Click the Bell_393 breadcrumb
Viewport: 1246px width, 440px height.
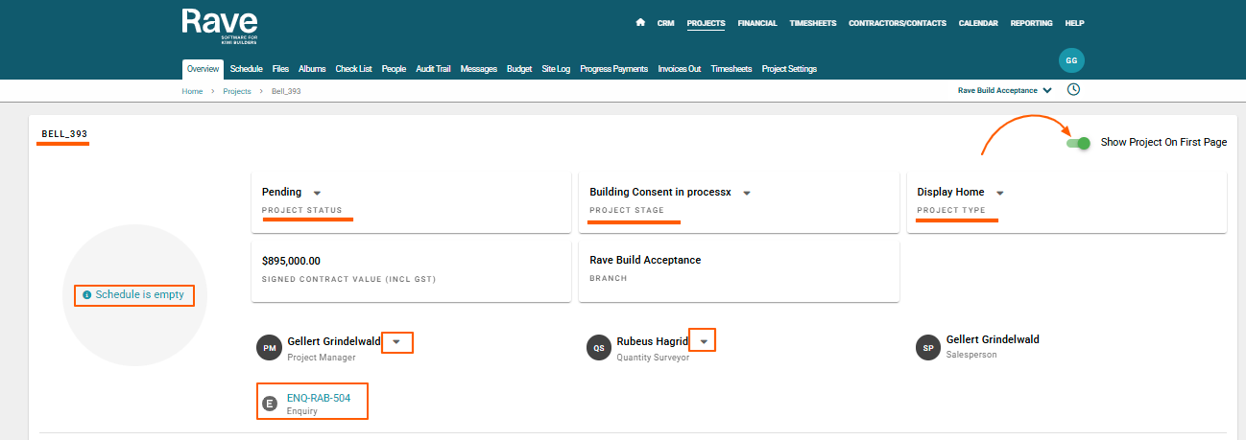tap(286, 91)
